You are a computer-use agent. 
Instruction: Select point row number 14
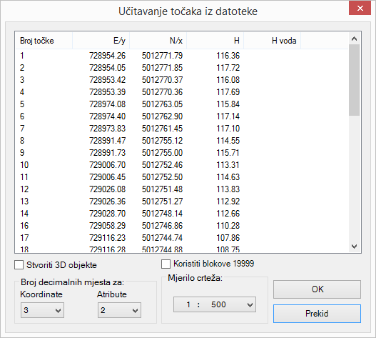click(x=181, y=214)
